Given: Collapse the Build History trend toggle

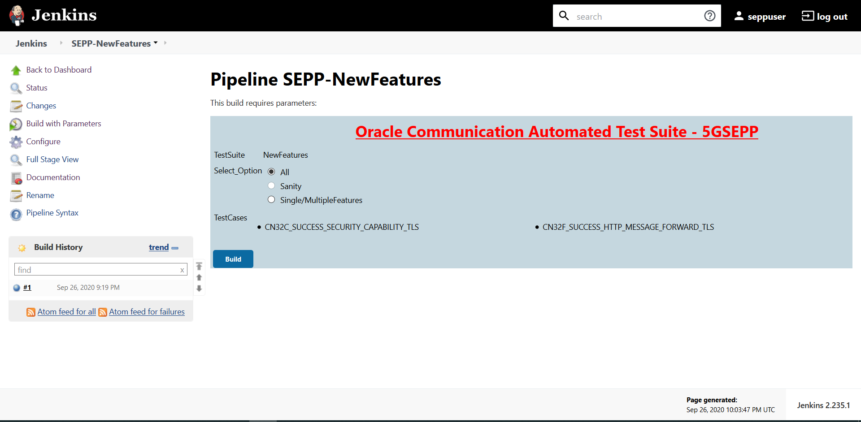Looking at the screenshot, I should point(175,248).
